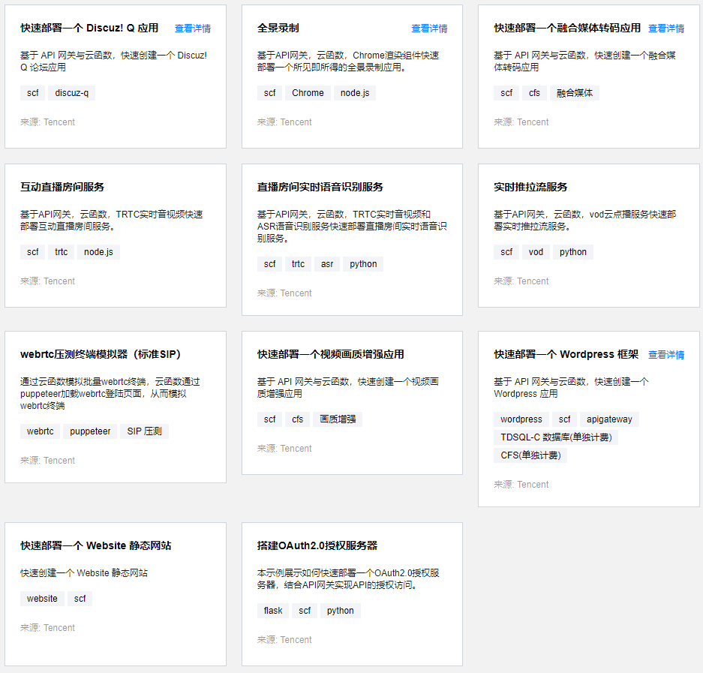Select the 全景录制 card title
This screenshot has width=703, height=673.
pos(278,29)
